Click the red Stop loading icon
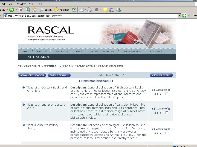 click(21, 10)
